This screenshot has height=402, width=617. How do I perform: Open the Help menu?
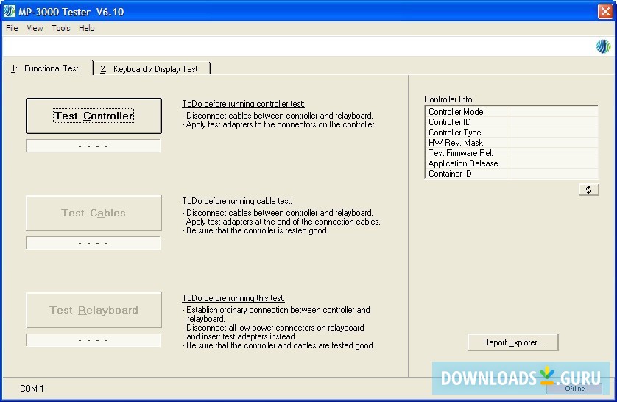coord(87,28)
